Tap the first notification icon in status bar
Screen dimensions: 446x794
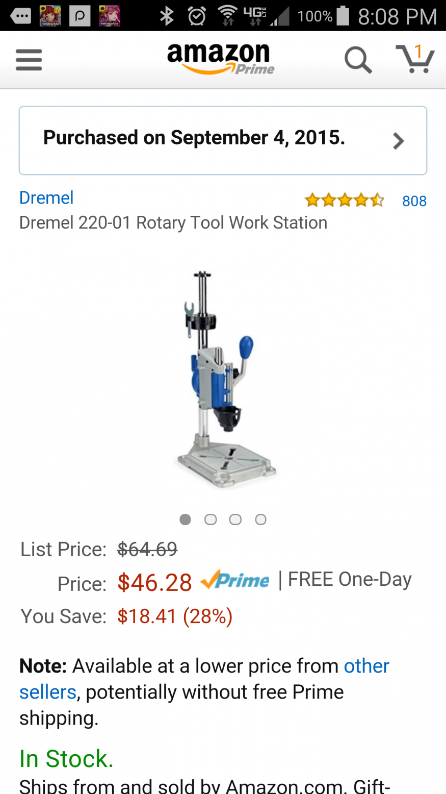[20, 16]
